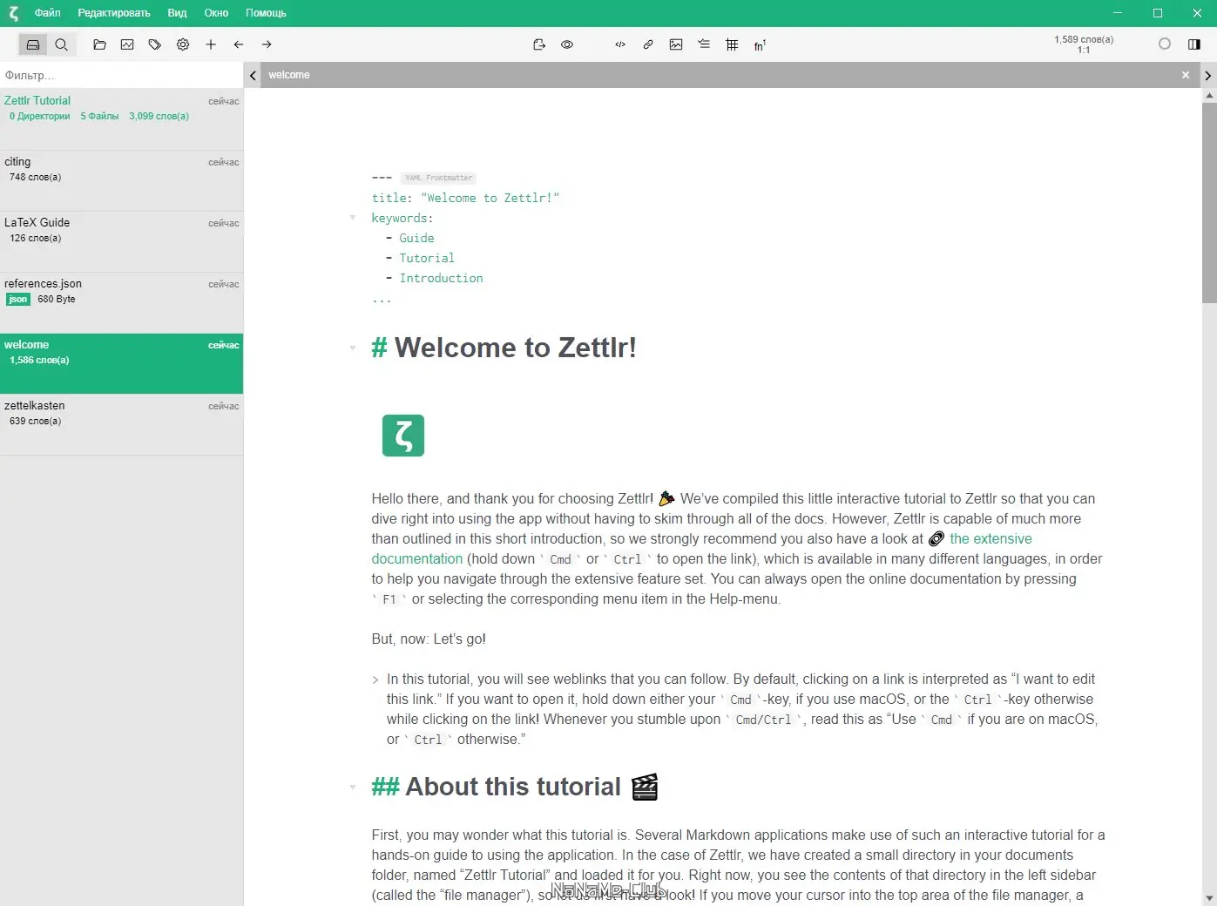Open the Вид menu
This screenshot has height=906, width=1217.
tap(177, 13)
